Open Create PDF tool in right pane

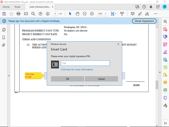(165, 29)
